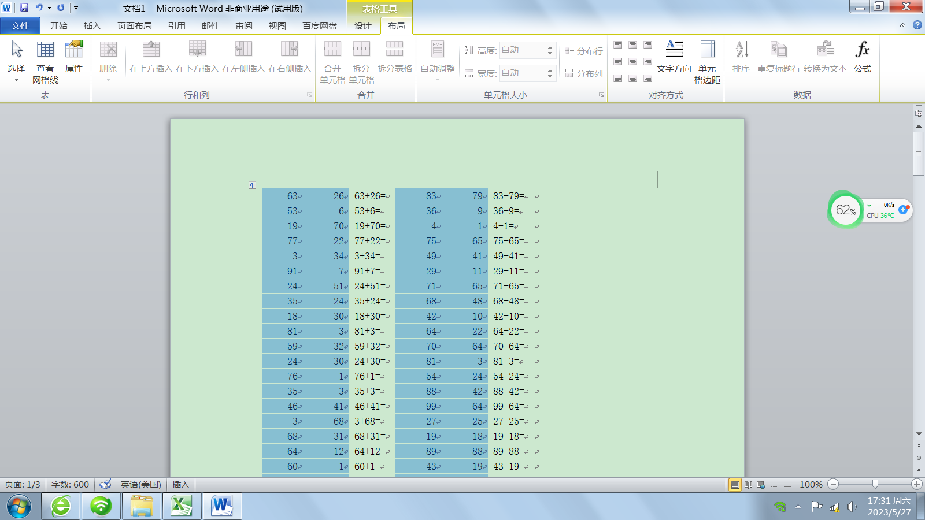Expand 选择 dropdown arrow

click(16, 80)
